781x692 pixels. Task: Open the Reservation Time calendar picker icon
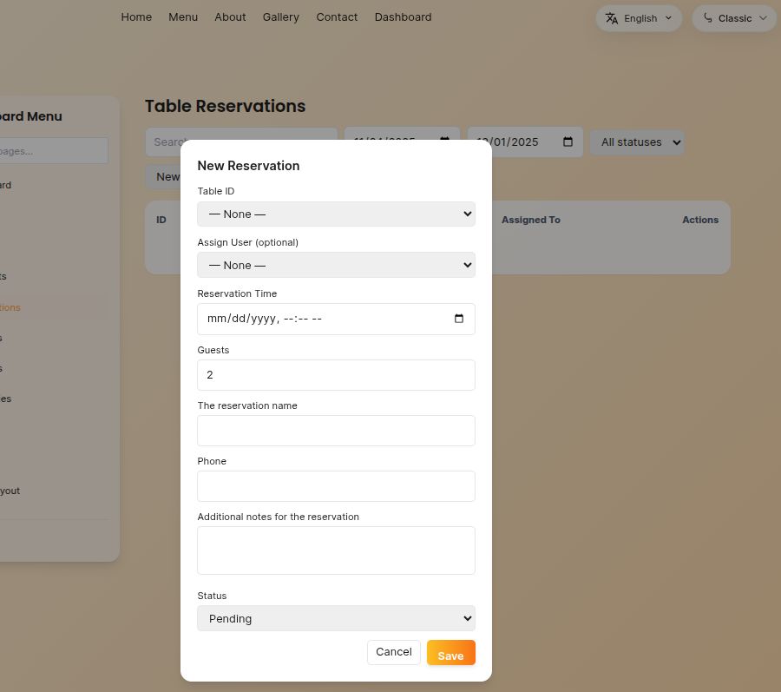459,319
